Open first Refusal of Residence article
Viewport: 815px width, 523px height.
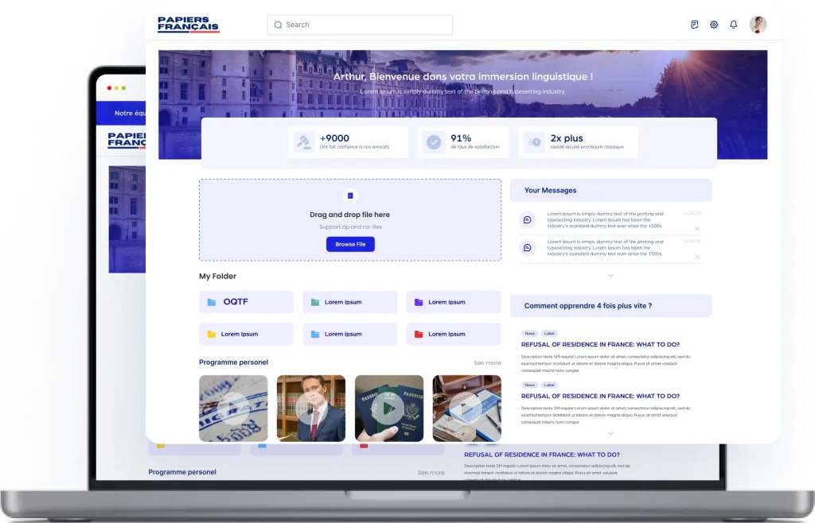pos(600,345)
